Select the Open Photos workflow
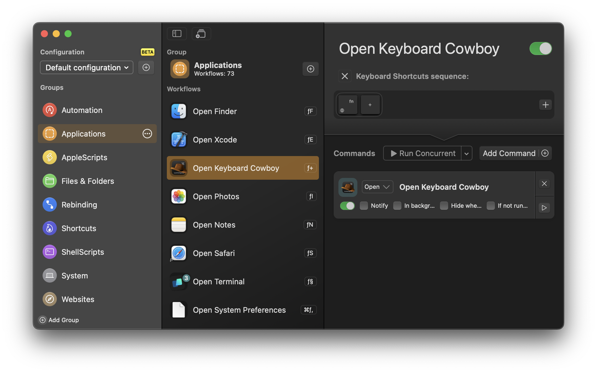This screenshot has width=597, height=373. pyautogui.click(x=243, y=196)
